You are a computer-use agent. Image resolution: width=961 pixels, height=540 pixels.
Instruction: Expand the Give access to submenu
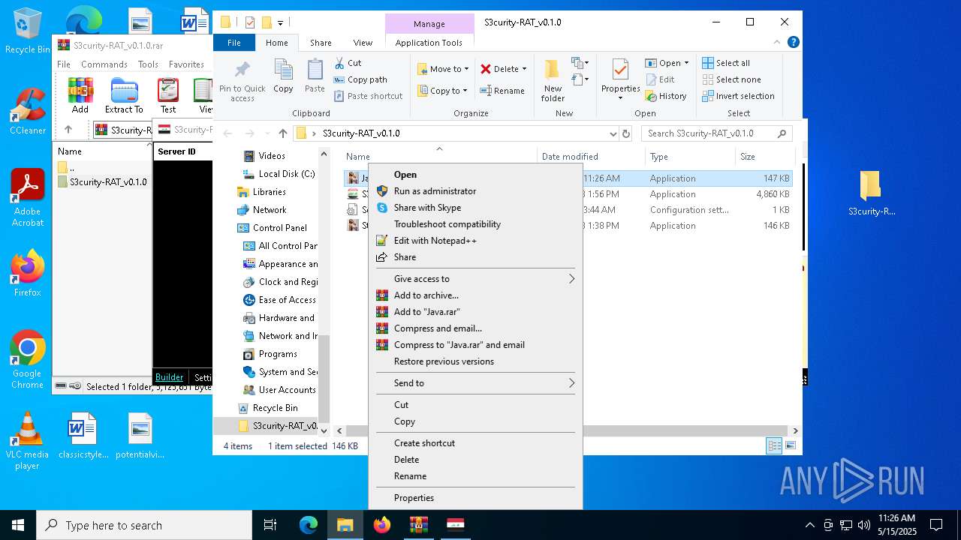pyautogui.click(x=475, y=279)
